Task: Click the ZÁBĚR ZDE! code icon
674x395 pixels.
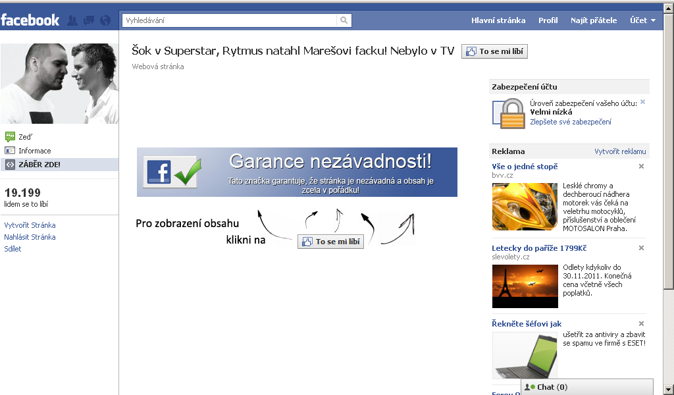Action: 10,164
